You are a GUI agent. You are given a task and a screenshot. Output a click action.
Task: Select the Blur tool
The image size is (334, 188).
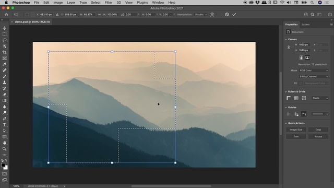coord(5,107)
